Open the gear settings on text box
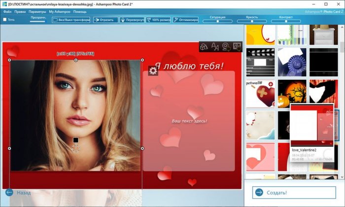Image resolution: width=345 pixels, height=207 pixels. point(153,71)
